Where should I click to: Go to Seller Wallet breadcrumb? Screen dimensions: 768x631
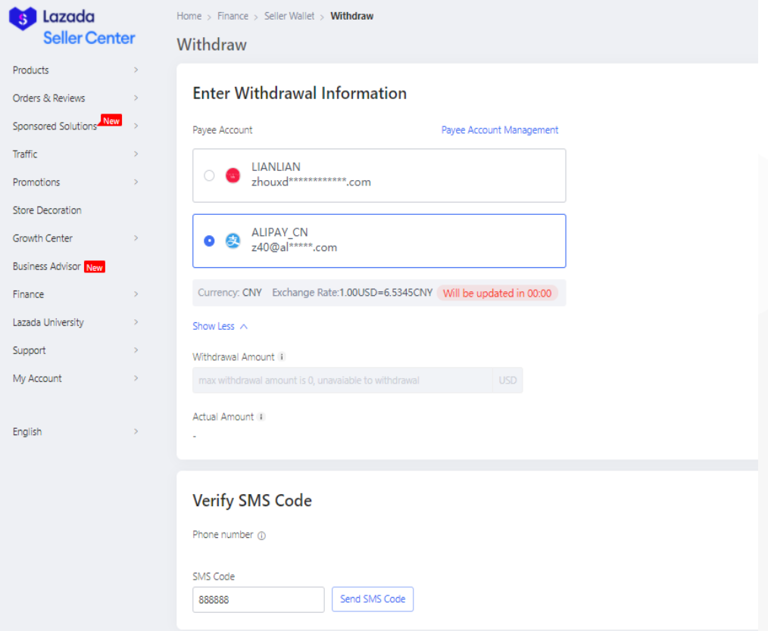(x=289, y=16)
